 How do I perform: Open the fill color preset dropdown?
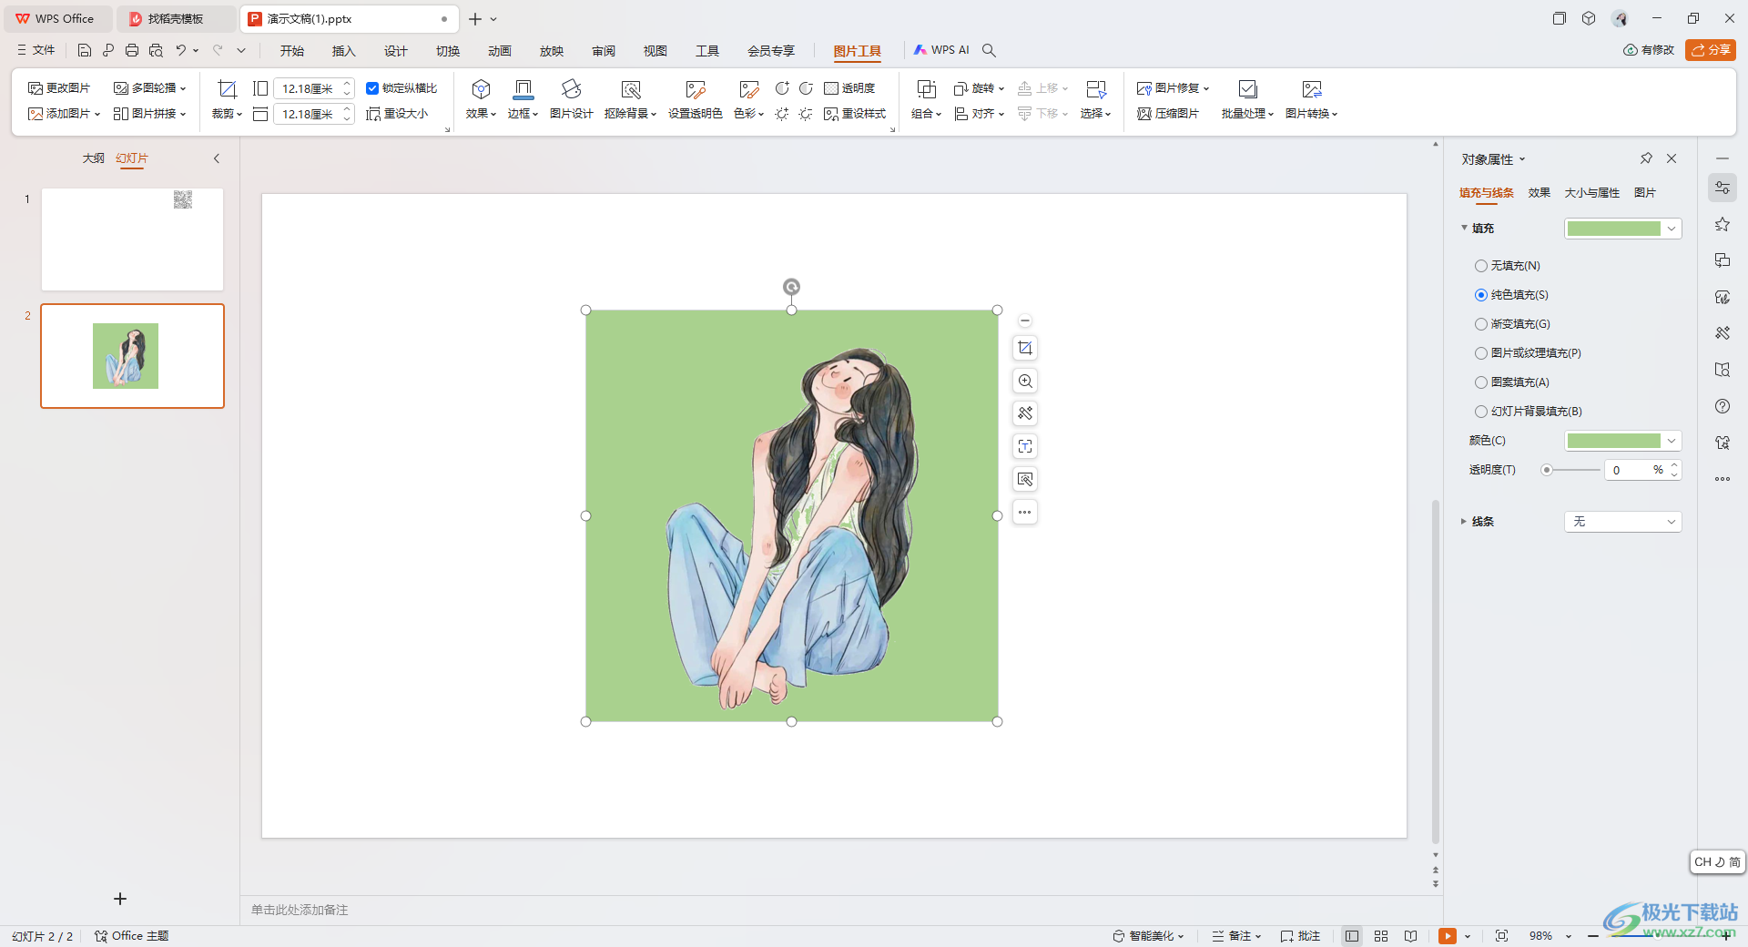[1672, 229]
